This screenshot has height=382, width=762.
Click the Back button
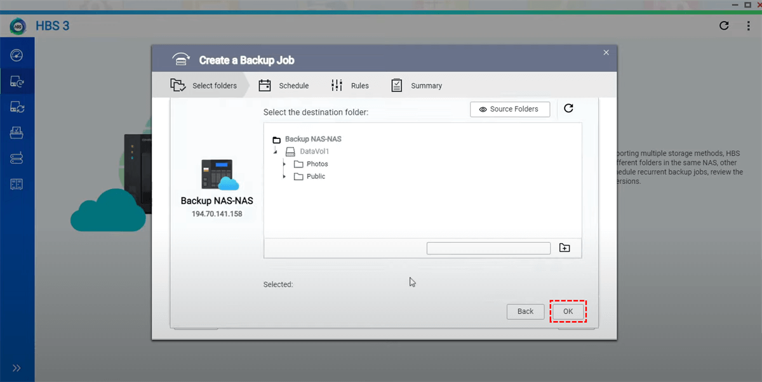point(525,312)
